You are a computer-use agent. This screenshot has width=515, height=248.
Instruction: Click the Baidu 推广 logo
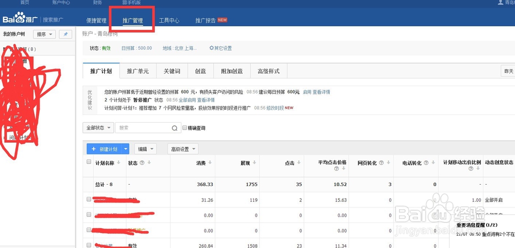click(21, 18)
